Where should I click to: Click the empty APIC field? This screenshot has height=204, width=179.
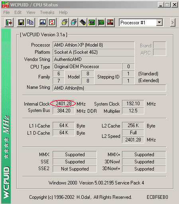[159, 52]
